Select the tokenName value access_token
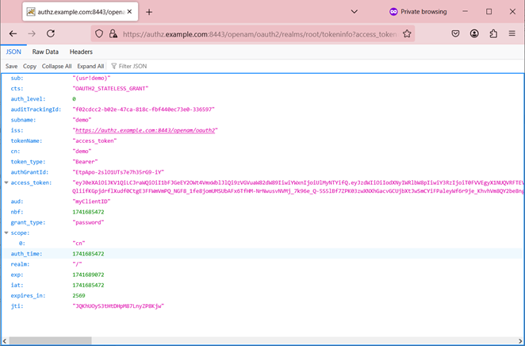This screenshot has width=525, height=346. pyautogui.click(x=94, y=141)
